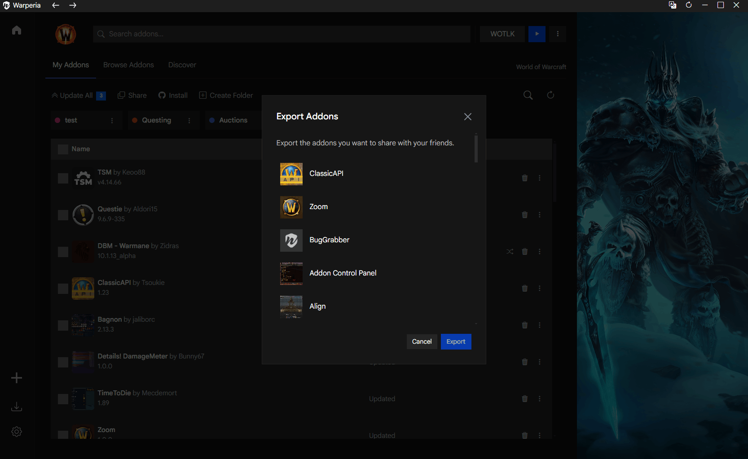This screenshot has width=748, height=459.
Task: Click the WOTLK version button
Action: [502, 34]
